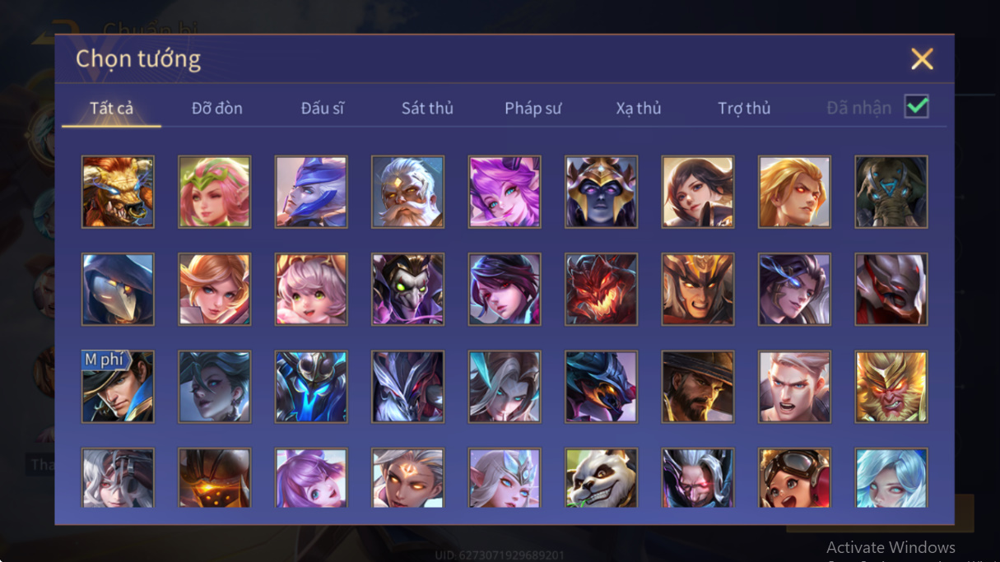Viewport: 1000px width, 562px height.
Task: Pick the hooded plague-mask hero portrait
Action: (118, 290)
